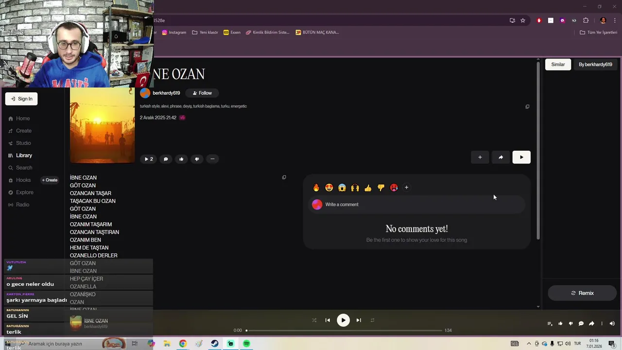
Task: React with the angry red face emoji
Action: (x=394, y=188)
